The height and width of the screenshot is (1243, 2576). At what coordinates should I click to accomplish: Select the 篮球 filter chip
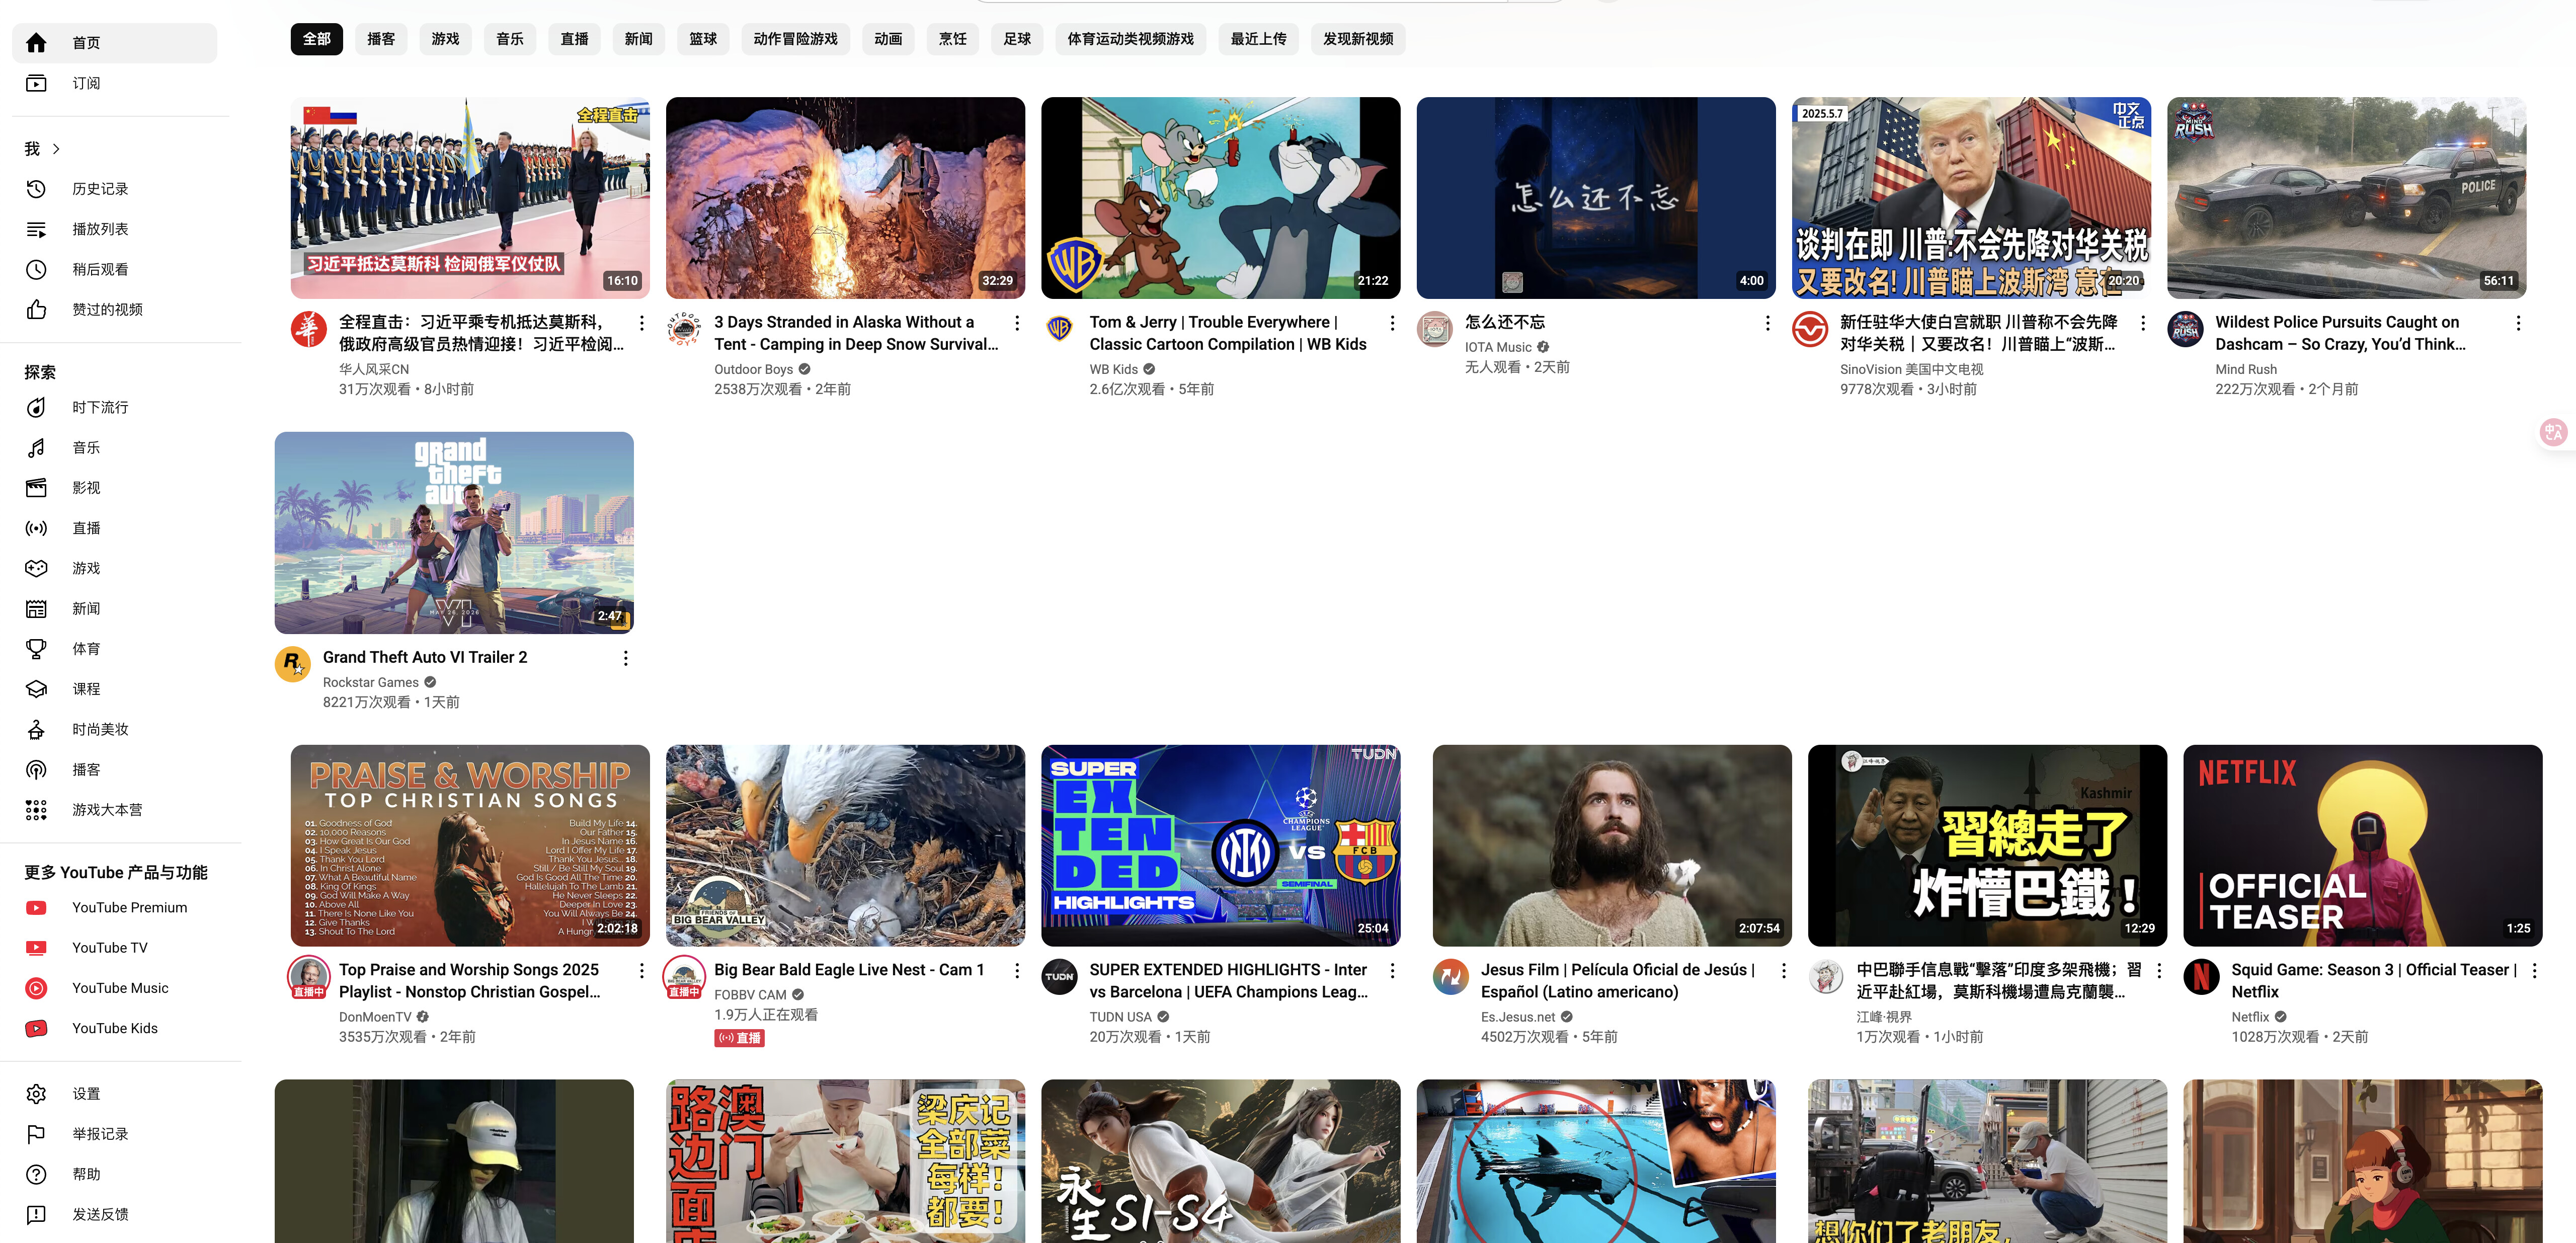tap(703, 39)
